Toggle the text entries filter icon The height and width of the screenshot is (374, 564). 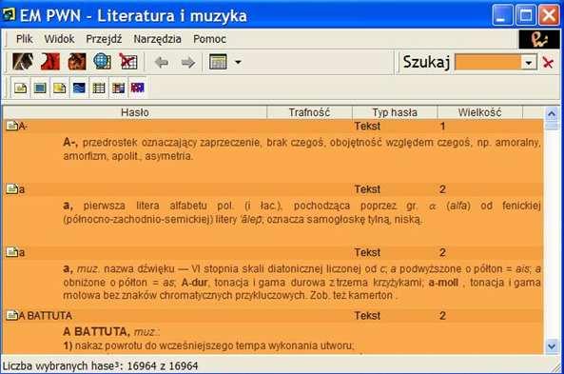[21, 88]
